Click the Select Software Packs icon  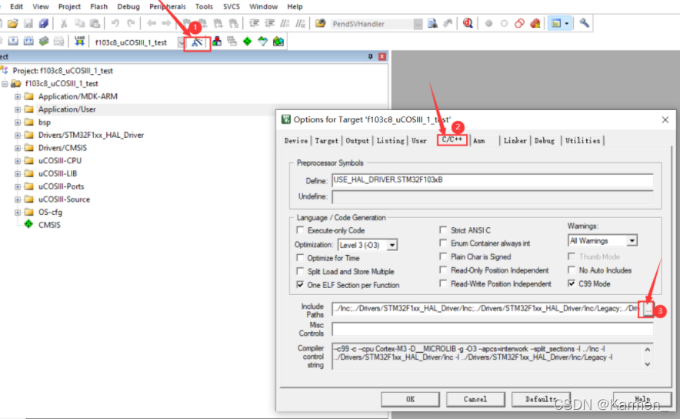pyautogui.click(x=263, y=42)
